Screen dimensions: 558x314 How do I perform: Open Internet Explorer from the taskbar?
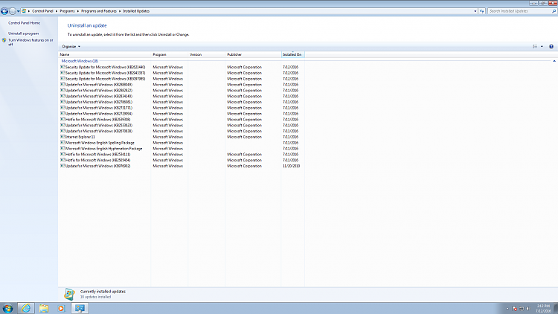[x=26, y=308]
